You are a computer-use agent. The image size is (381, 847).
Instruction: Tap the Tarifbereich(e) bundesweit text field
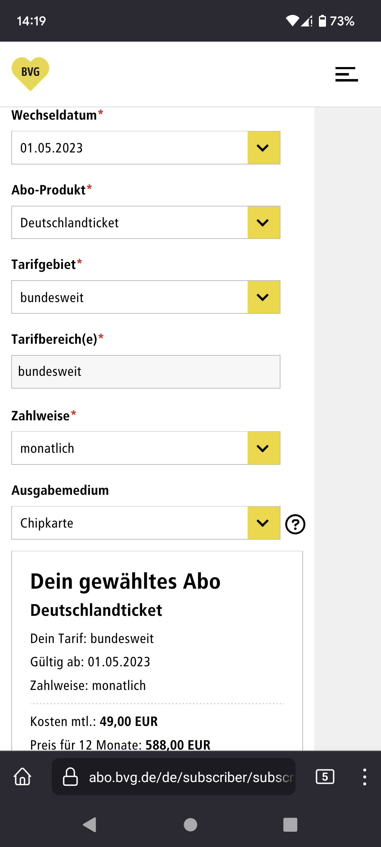(x=146, y=372)
